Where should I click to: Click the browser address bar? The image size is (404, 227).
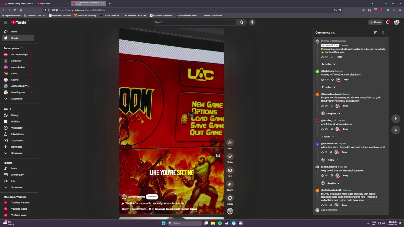(189, 10)
